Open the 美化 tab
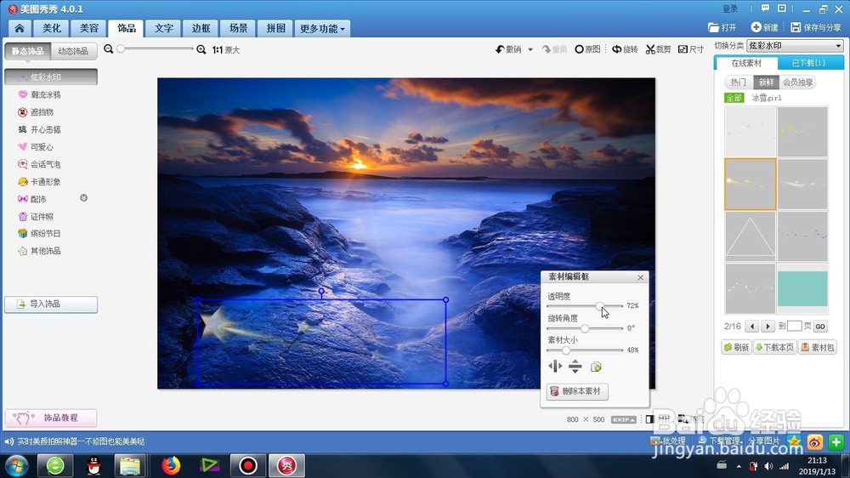Viewport: 850px width, 478px height. click(x=52, y=28)
